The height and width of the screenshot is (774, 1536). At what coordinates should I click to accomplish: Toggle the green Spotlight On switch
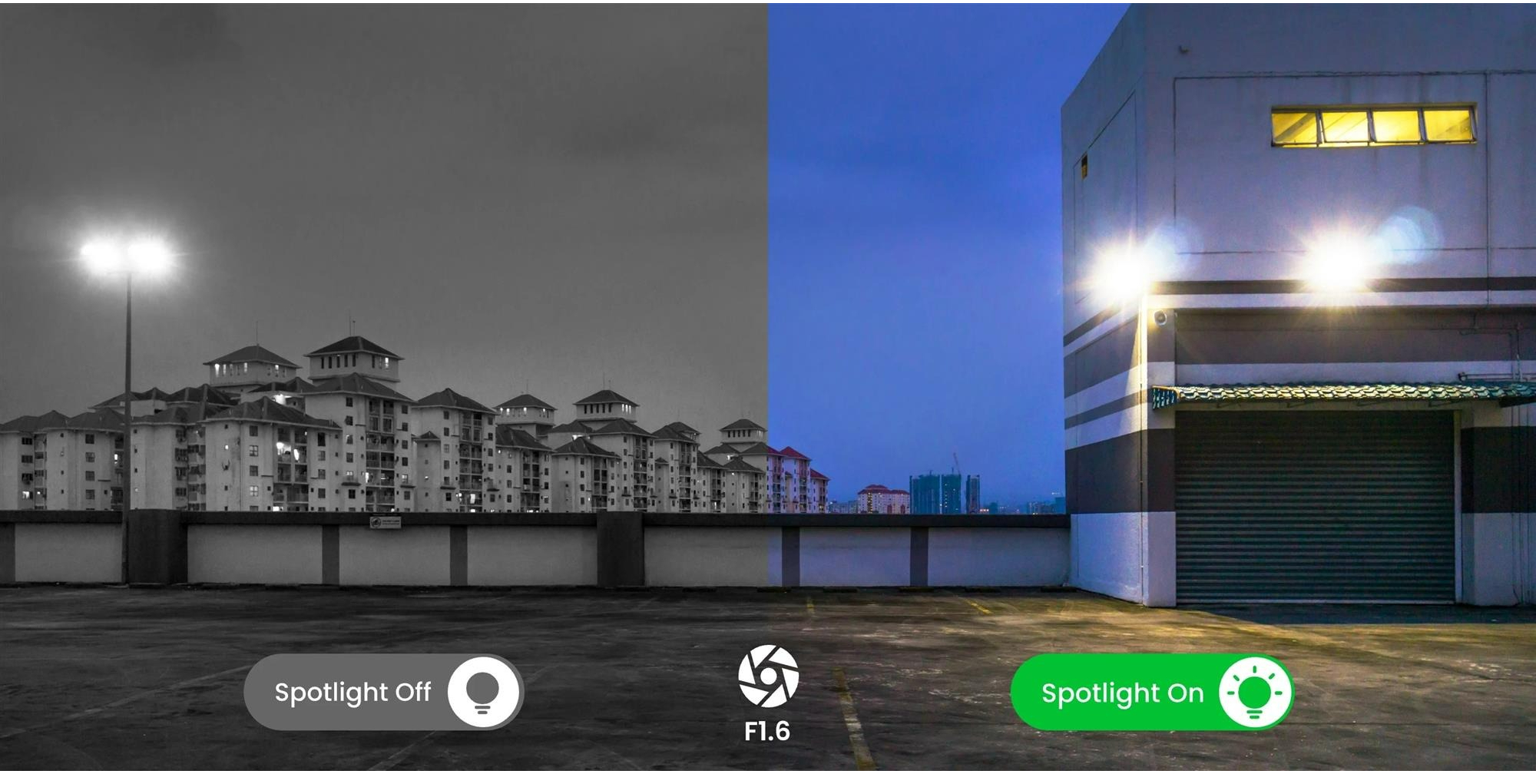pos(1152,693)
